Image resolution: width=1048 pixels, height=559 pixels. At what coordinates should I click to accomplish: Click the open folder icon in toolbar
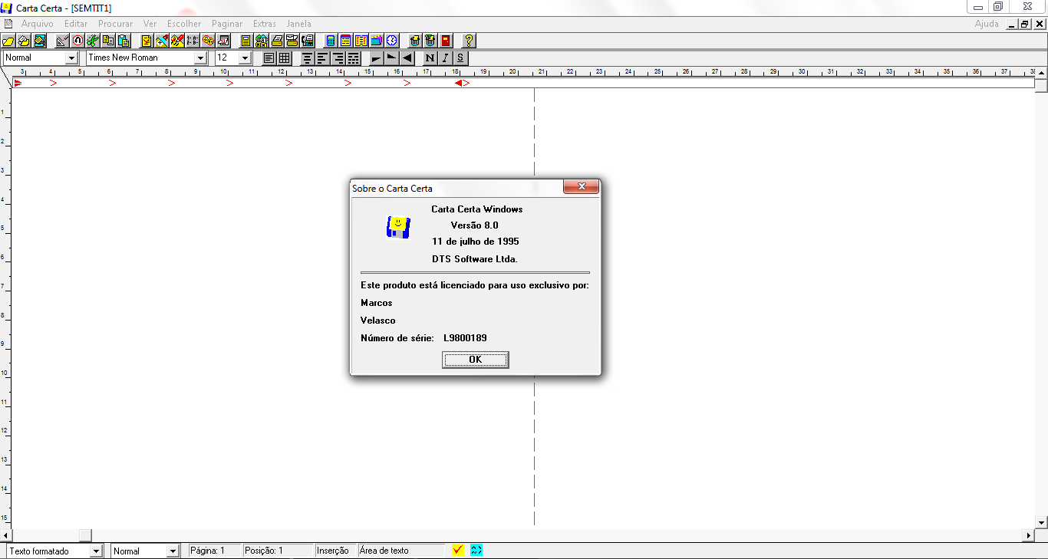coord(8,41)
